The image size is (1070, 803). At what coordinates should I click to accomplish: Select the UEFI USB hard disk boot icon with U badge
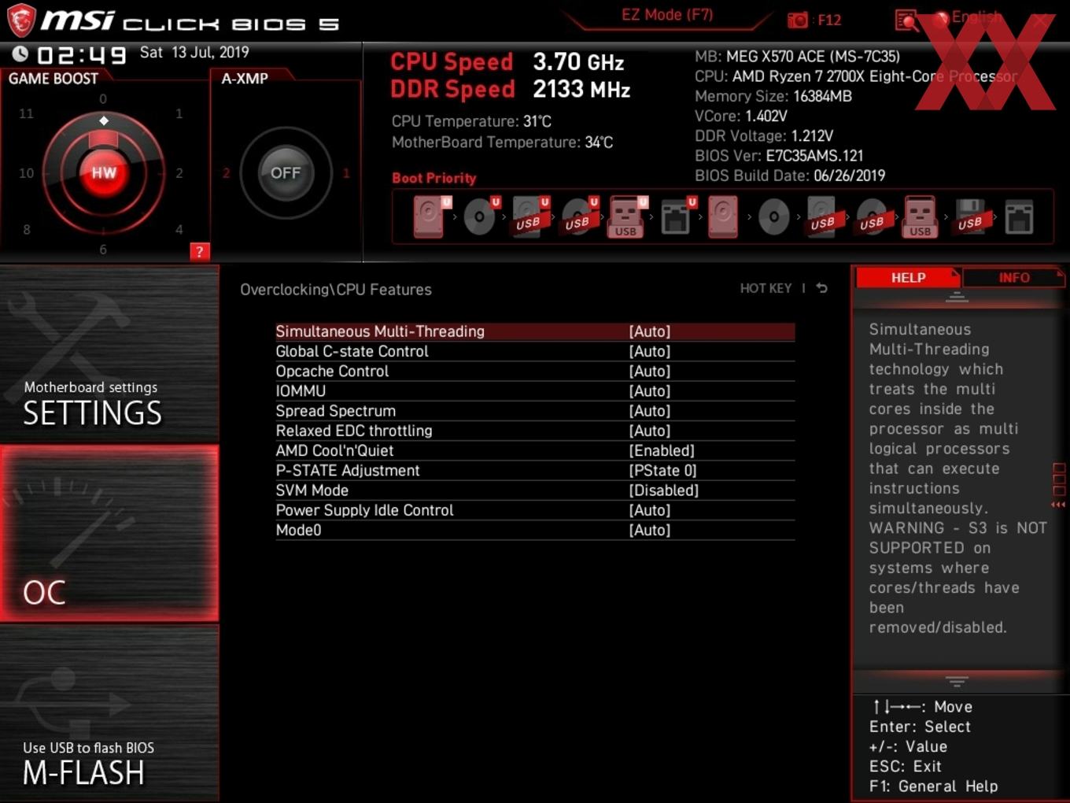coord(529,216)
